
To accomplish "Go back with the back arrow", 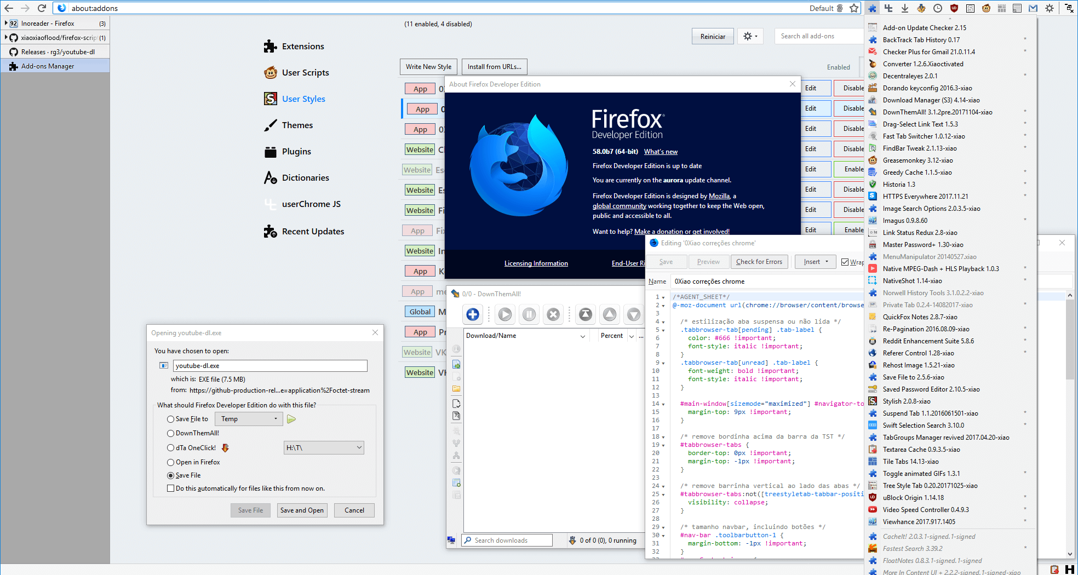I will click(9, 8).
